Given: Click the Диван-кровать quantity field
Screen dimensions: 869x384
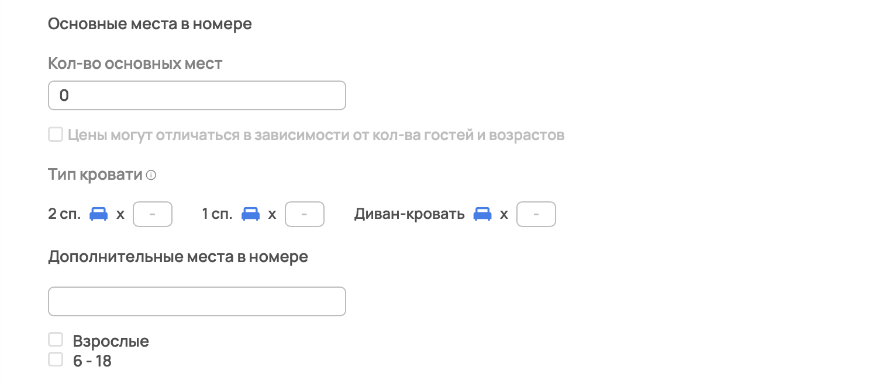Looking at the screenshot, I should (536, 214).
